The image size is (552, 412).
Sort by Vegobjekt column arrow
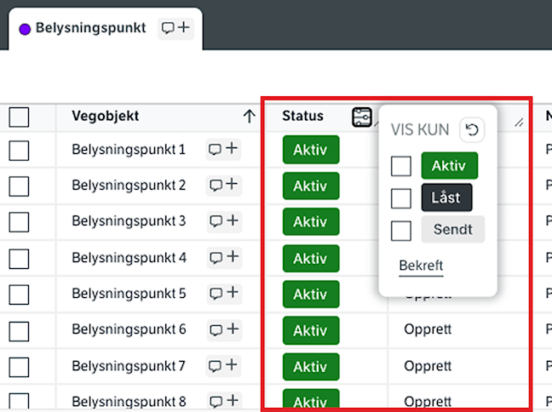(249, 117)
